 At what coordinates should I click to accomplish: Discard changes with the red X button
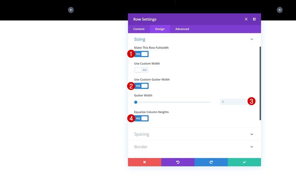145,162
